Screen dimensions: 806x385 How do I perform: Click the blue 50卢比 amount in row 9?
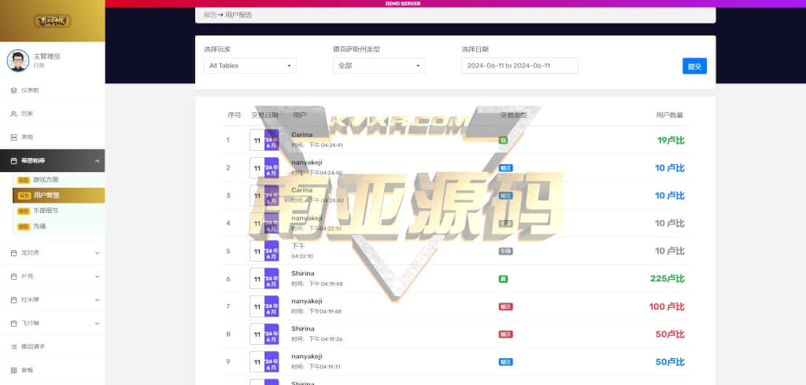(671, 362)
